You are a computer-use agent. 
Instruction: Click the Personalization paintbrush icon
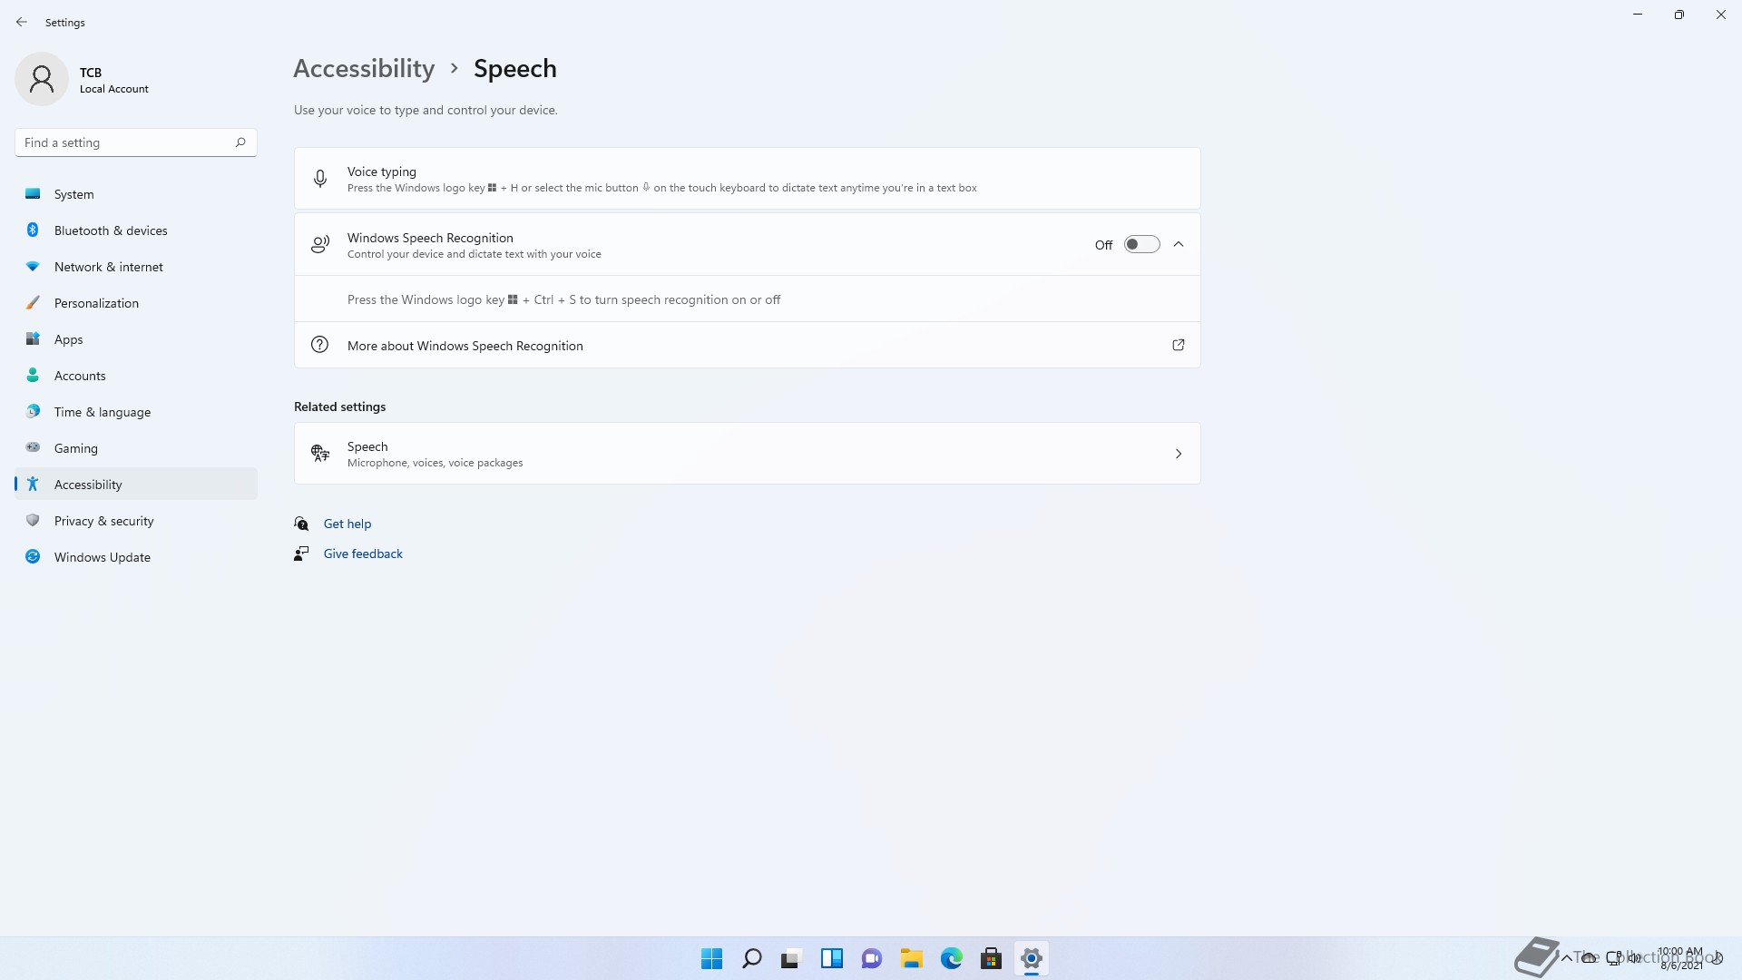[33, 302]
